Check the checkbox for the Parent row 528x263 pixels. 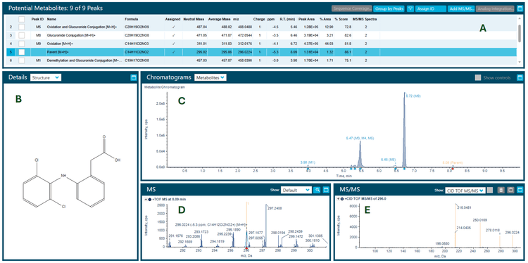[22, 52]
